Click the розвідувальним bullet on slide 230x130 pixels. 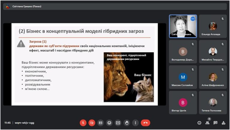(x=37, y=85)
